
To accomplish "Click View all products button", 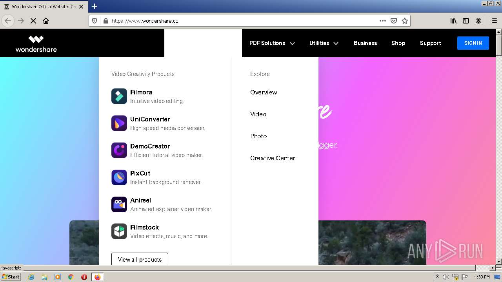I will click(140, 259).
